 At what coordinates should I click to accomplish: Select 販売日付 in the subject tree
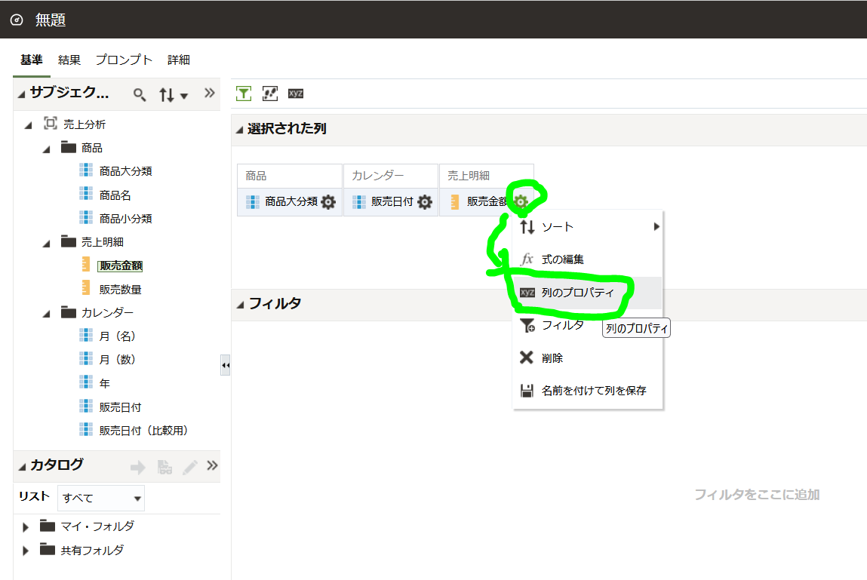click(x=120, y=407)
